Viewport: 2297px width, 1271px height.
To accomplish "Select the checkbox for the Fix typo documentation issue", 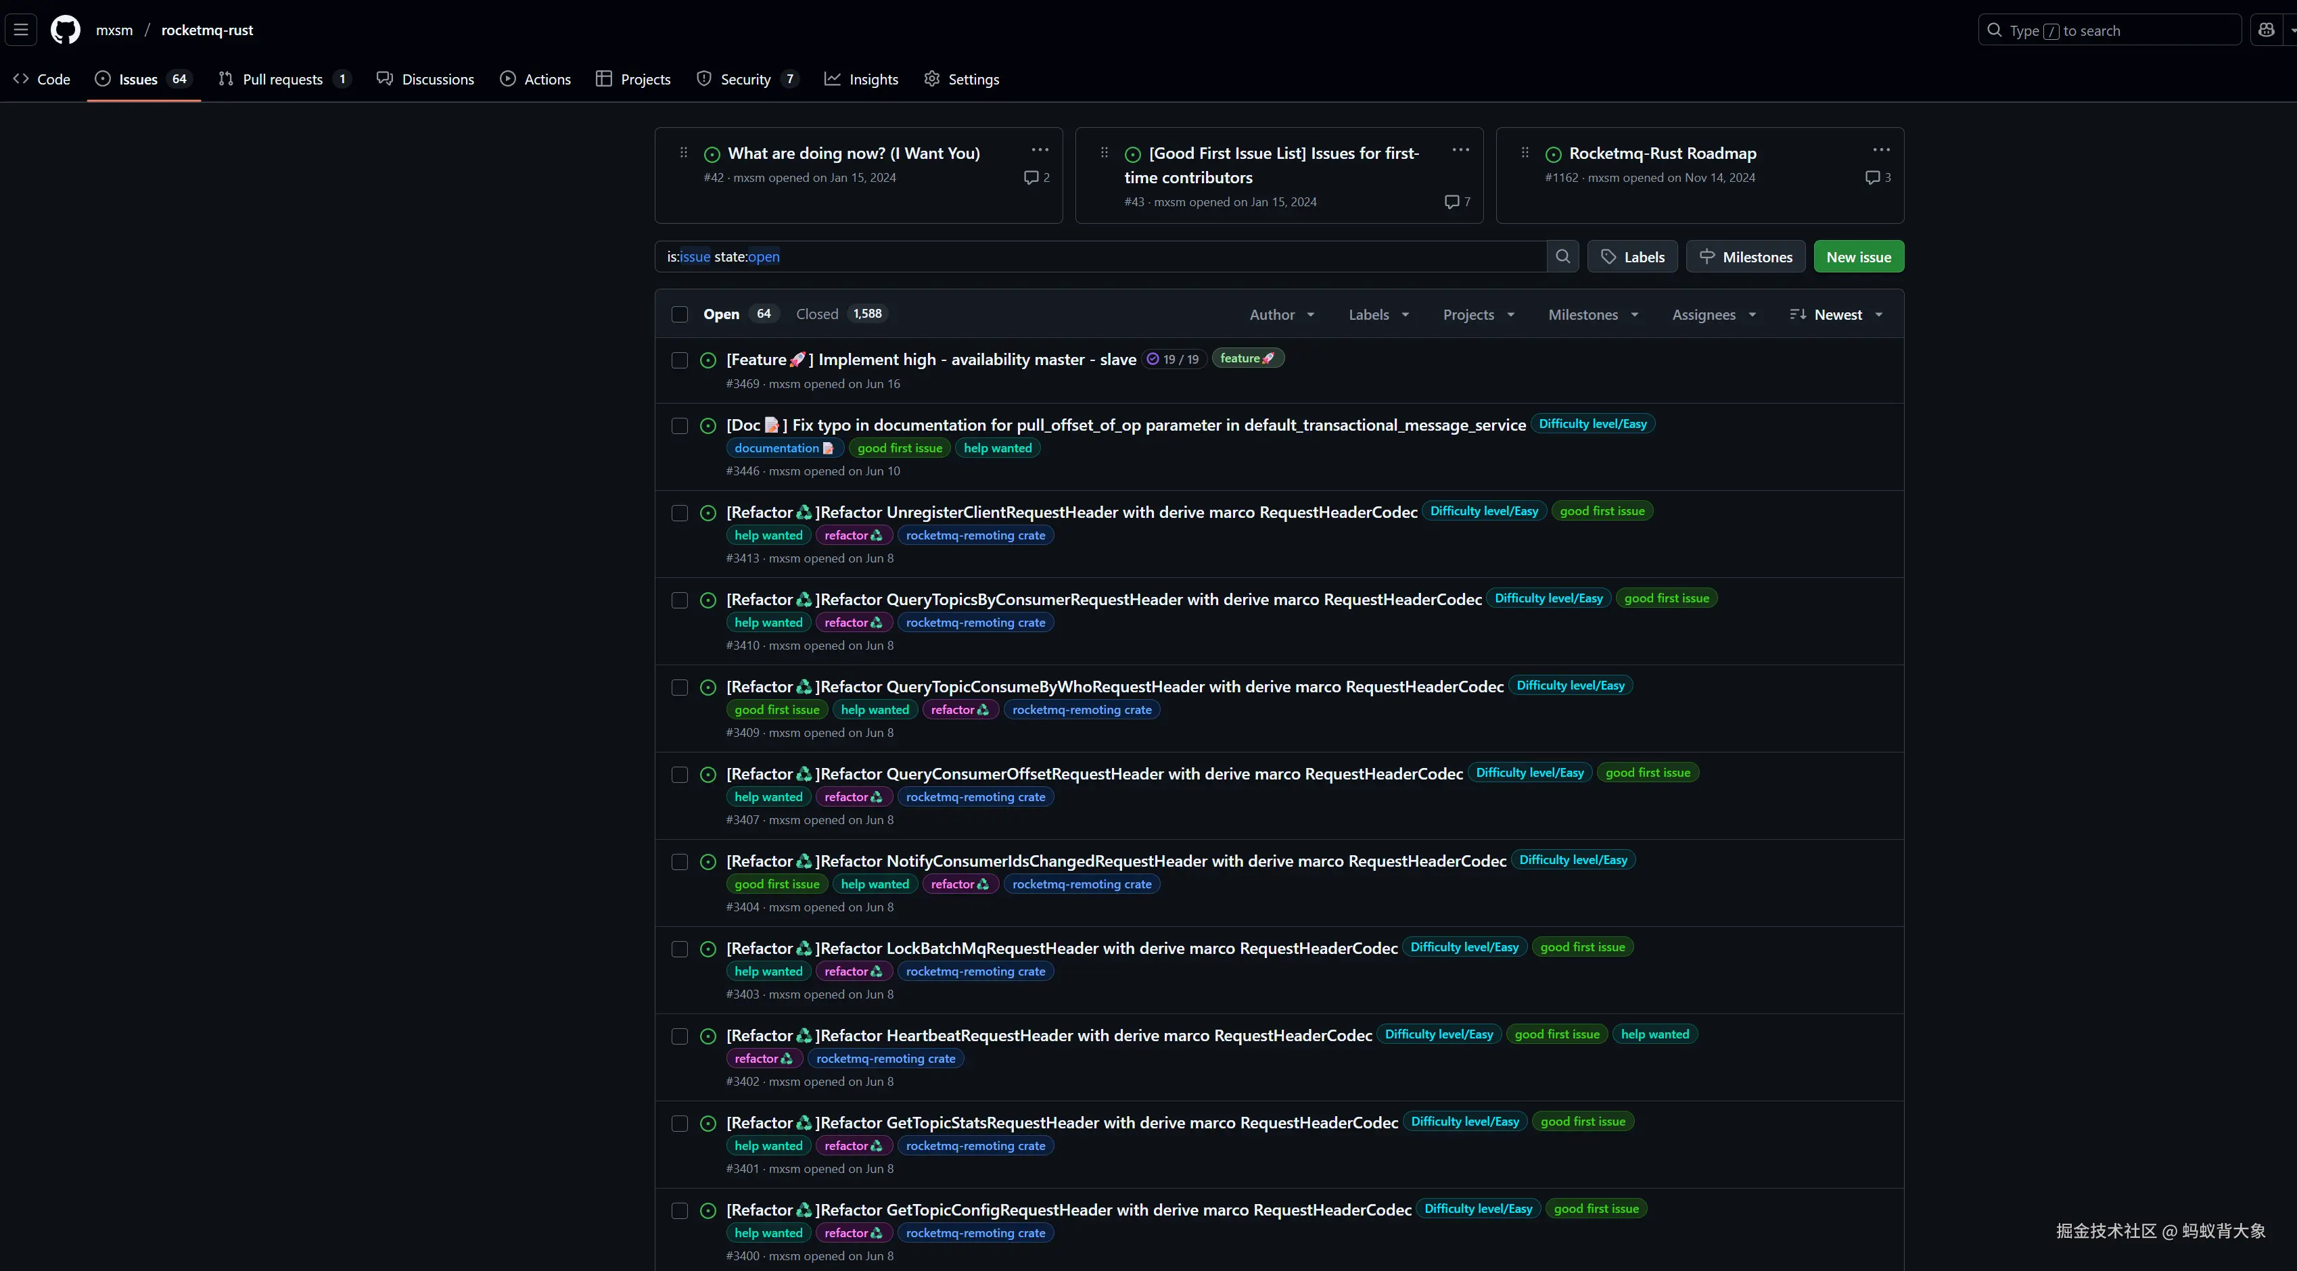I will coord(680,426).
